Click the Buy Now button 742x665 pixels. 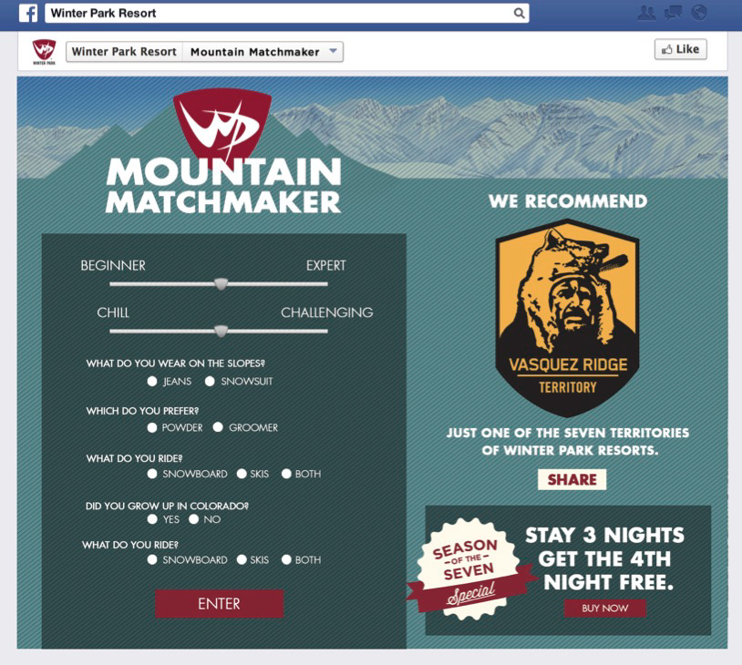604,609
